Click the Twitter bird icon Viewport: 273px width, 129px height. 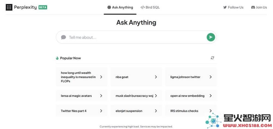225,7
